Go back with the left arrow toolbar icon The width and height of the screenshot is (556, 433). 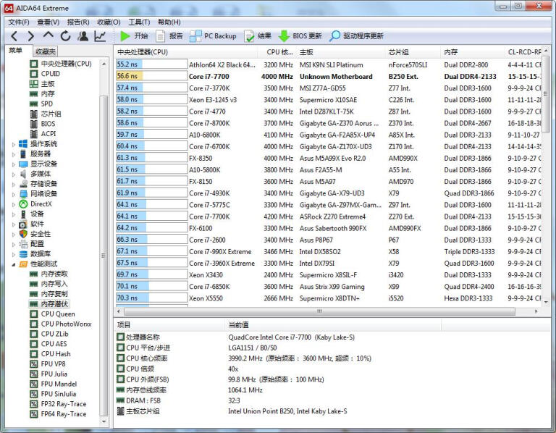click(14, 35)
